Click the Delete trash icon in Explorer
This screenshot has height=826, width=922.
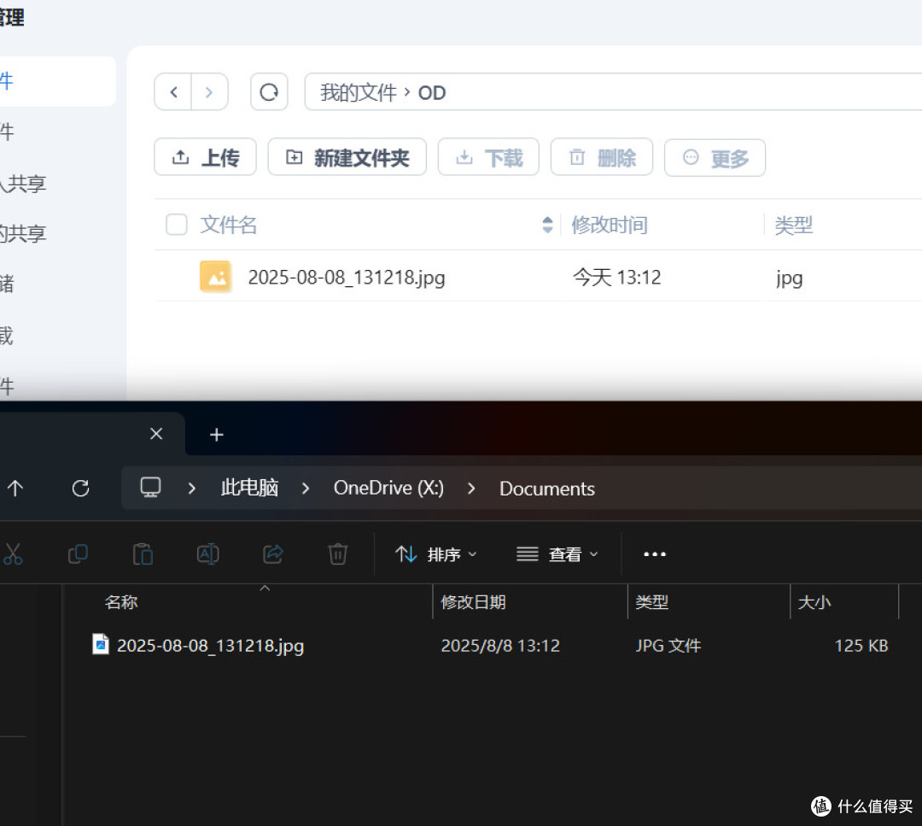coord(337,554)
